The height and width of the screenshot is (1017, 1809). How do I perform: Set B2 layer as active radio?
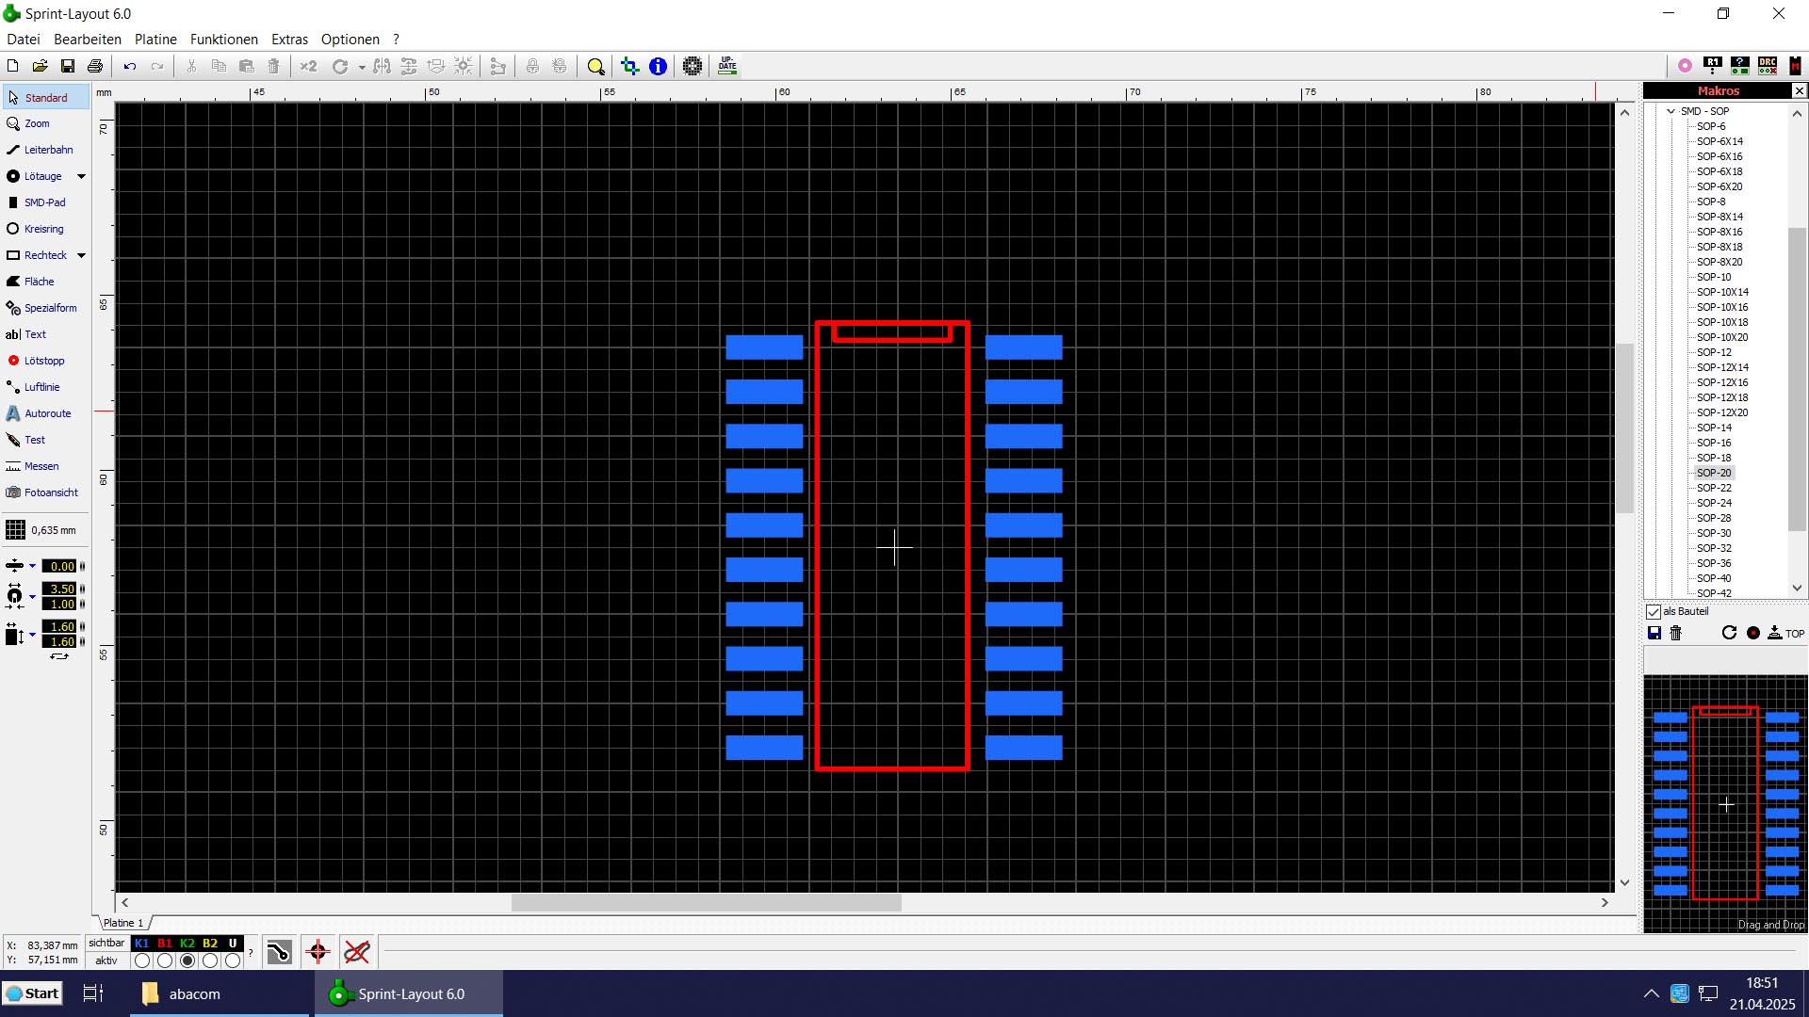click(x=210, y=960)
